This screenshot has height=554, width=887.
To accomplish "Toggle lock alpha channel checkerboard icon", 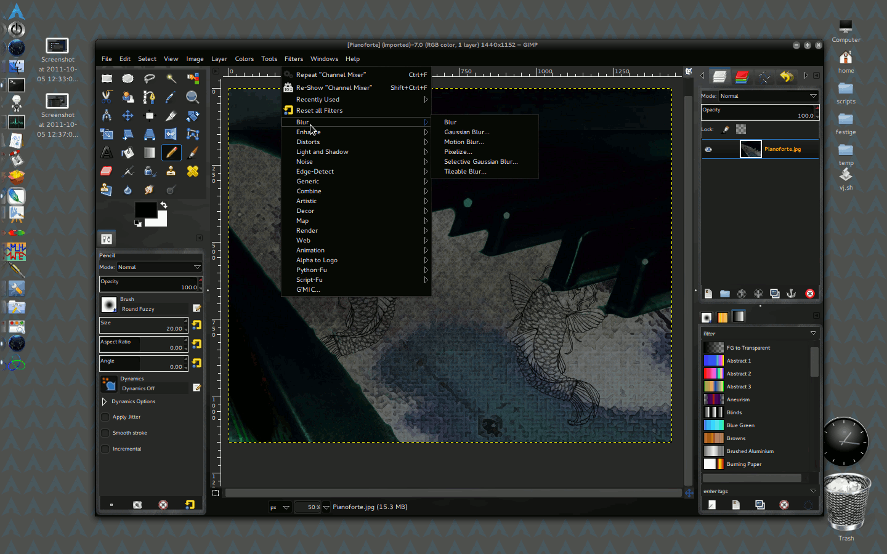I will pos(741,129).
